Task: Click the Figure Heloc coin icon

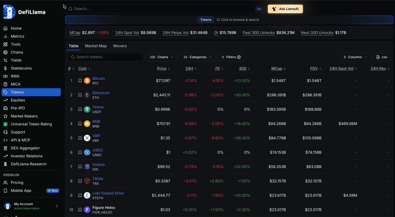Action: pyautogui.click(x=87, y=210)
